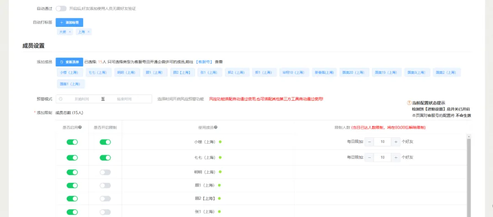Enable 是否开启限制 for 顾2【上海】
The height and width of the screenshot is (217, 493).
(105, 198)
